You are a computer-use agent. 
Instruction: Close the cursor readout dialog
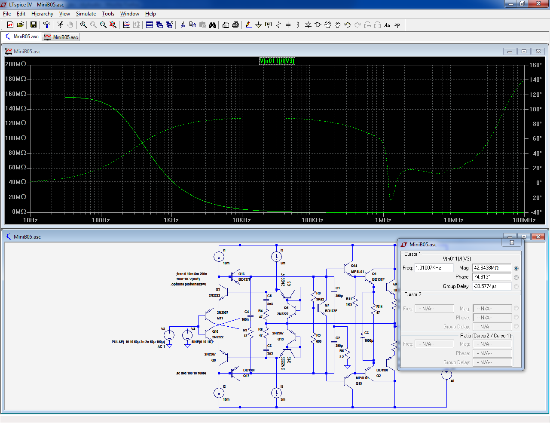coord(512,243)
